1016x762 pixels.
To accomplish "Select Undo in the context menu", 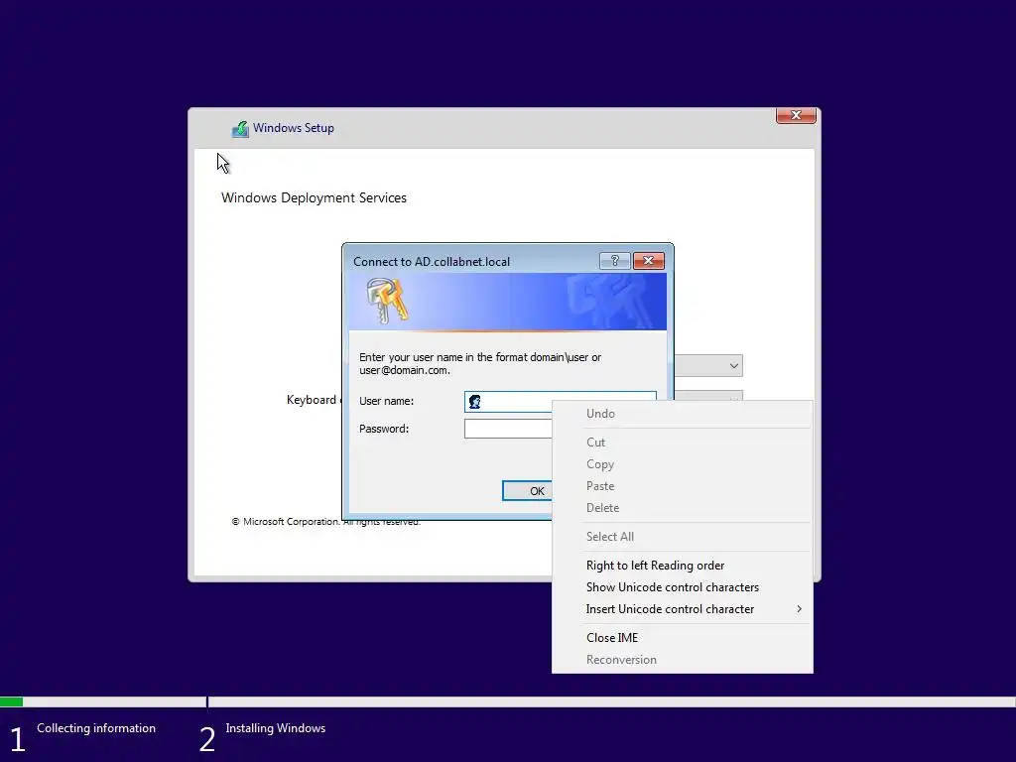I will [682, 414].
